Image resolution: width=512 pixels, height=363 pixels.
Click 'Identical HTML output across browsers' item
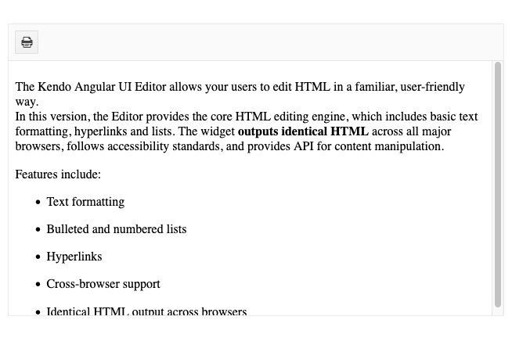coord(146,311)
